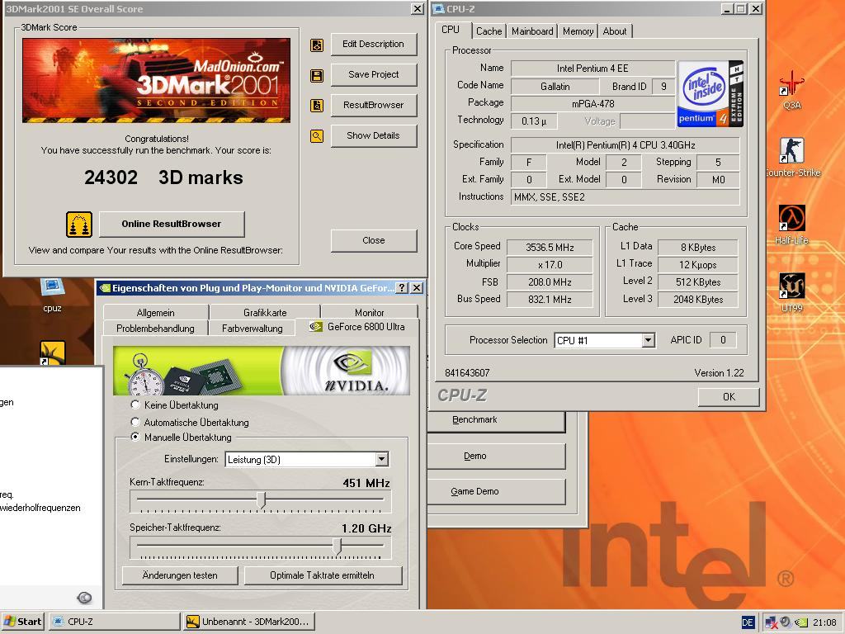Open the UT99 desktop shortcut
Image resolution: width=845 pixels, height=634 pixels.
click(x=791, y=293)
